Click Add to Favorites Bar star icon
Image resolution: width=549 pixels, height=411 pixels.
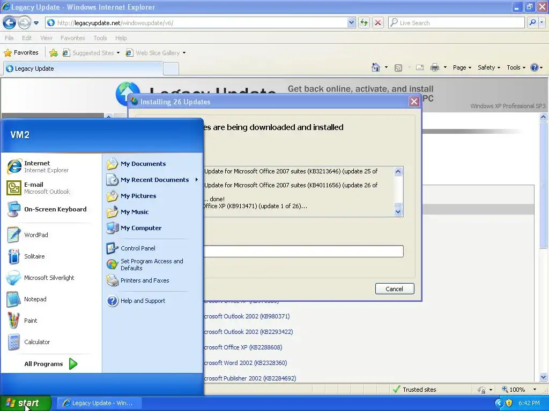pos(54,53)
